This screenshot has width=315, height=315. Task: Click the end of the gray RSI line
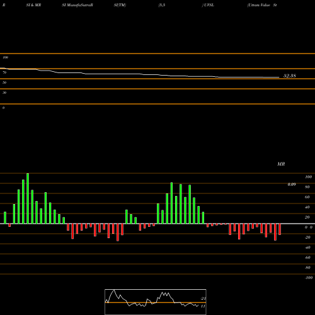click(278, 77)
